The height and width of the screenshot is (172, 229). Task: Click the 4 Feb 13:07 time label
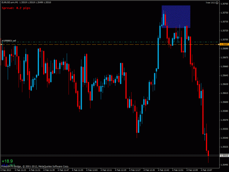point(206,170)
